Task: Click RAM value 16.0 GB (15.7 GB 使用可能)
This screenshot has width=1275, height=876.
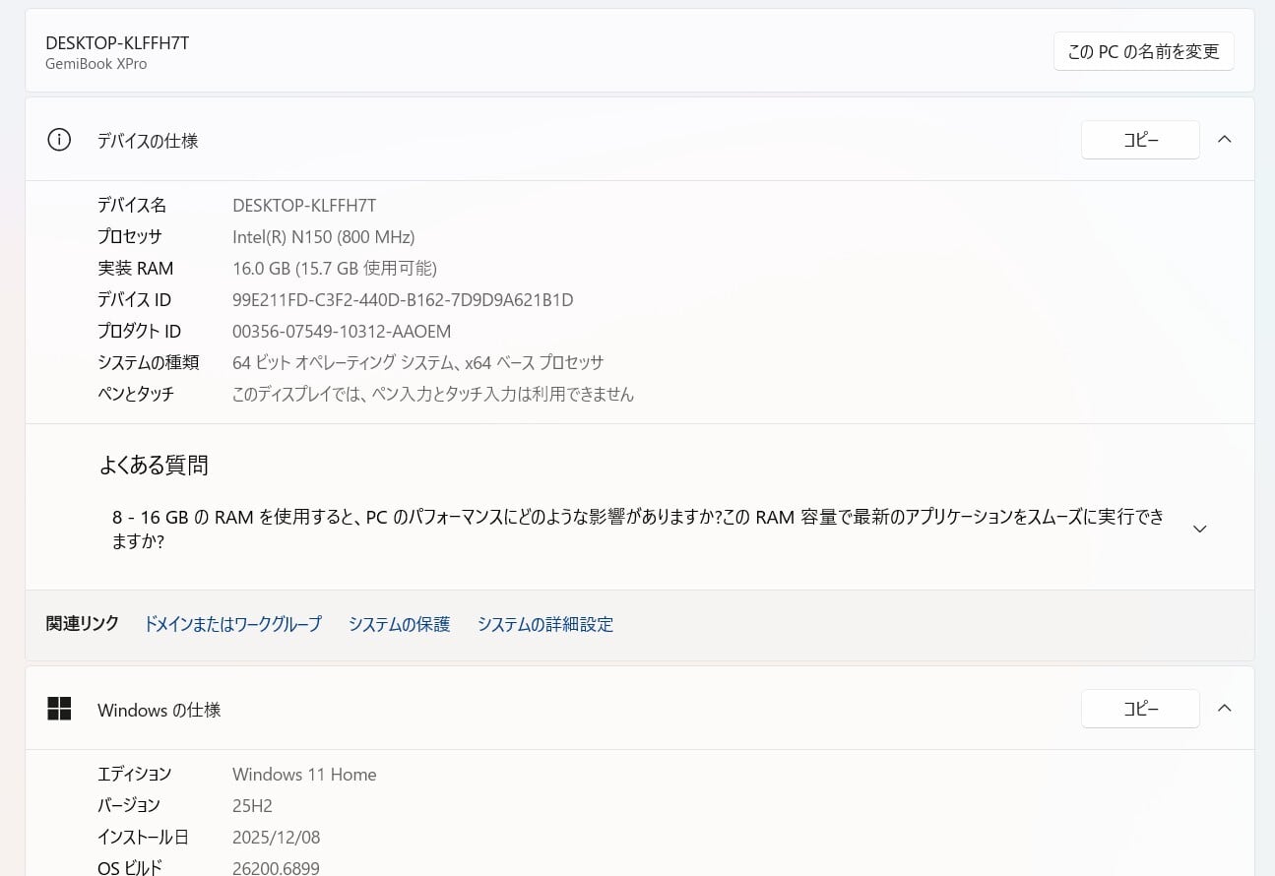Action: (335, 269)
